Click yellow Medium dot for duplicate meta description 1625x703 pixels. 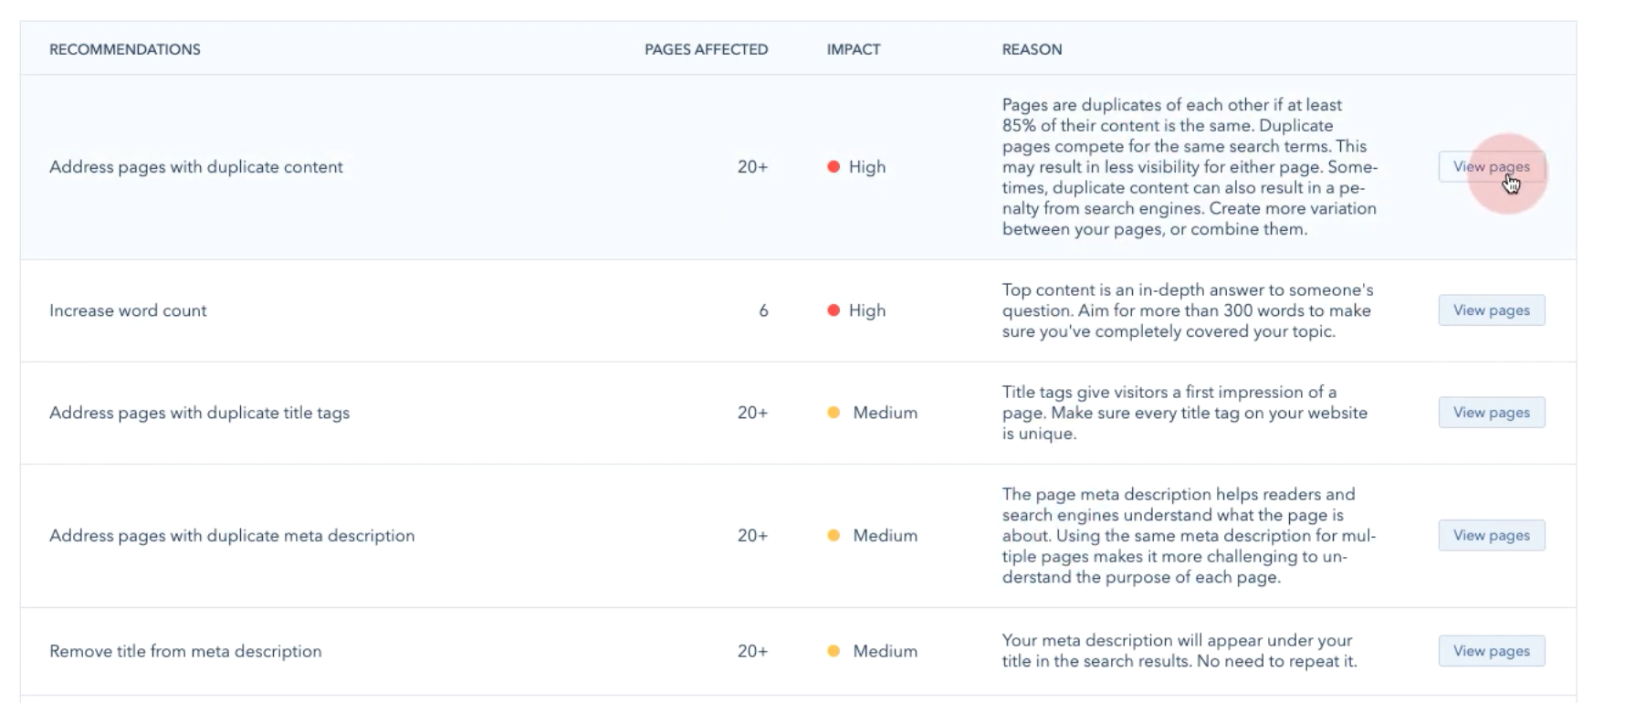point(833,536)
